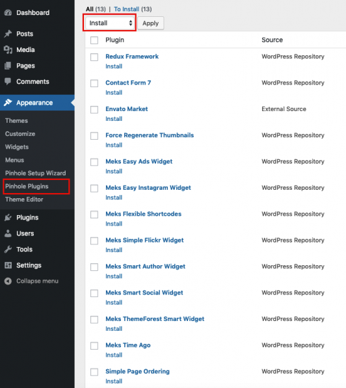Open the Plugins menu label
The width and height of the screenshot is (346, 388).
click(x=27, y=218)
